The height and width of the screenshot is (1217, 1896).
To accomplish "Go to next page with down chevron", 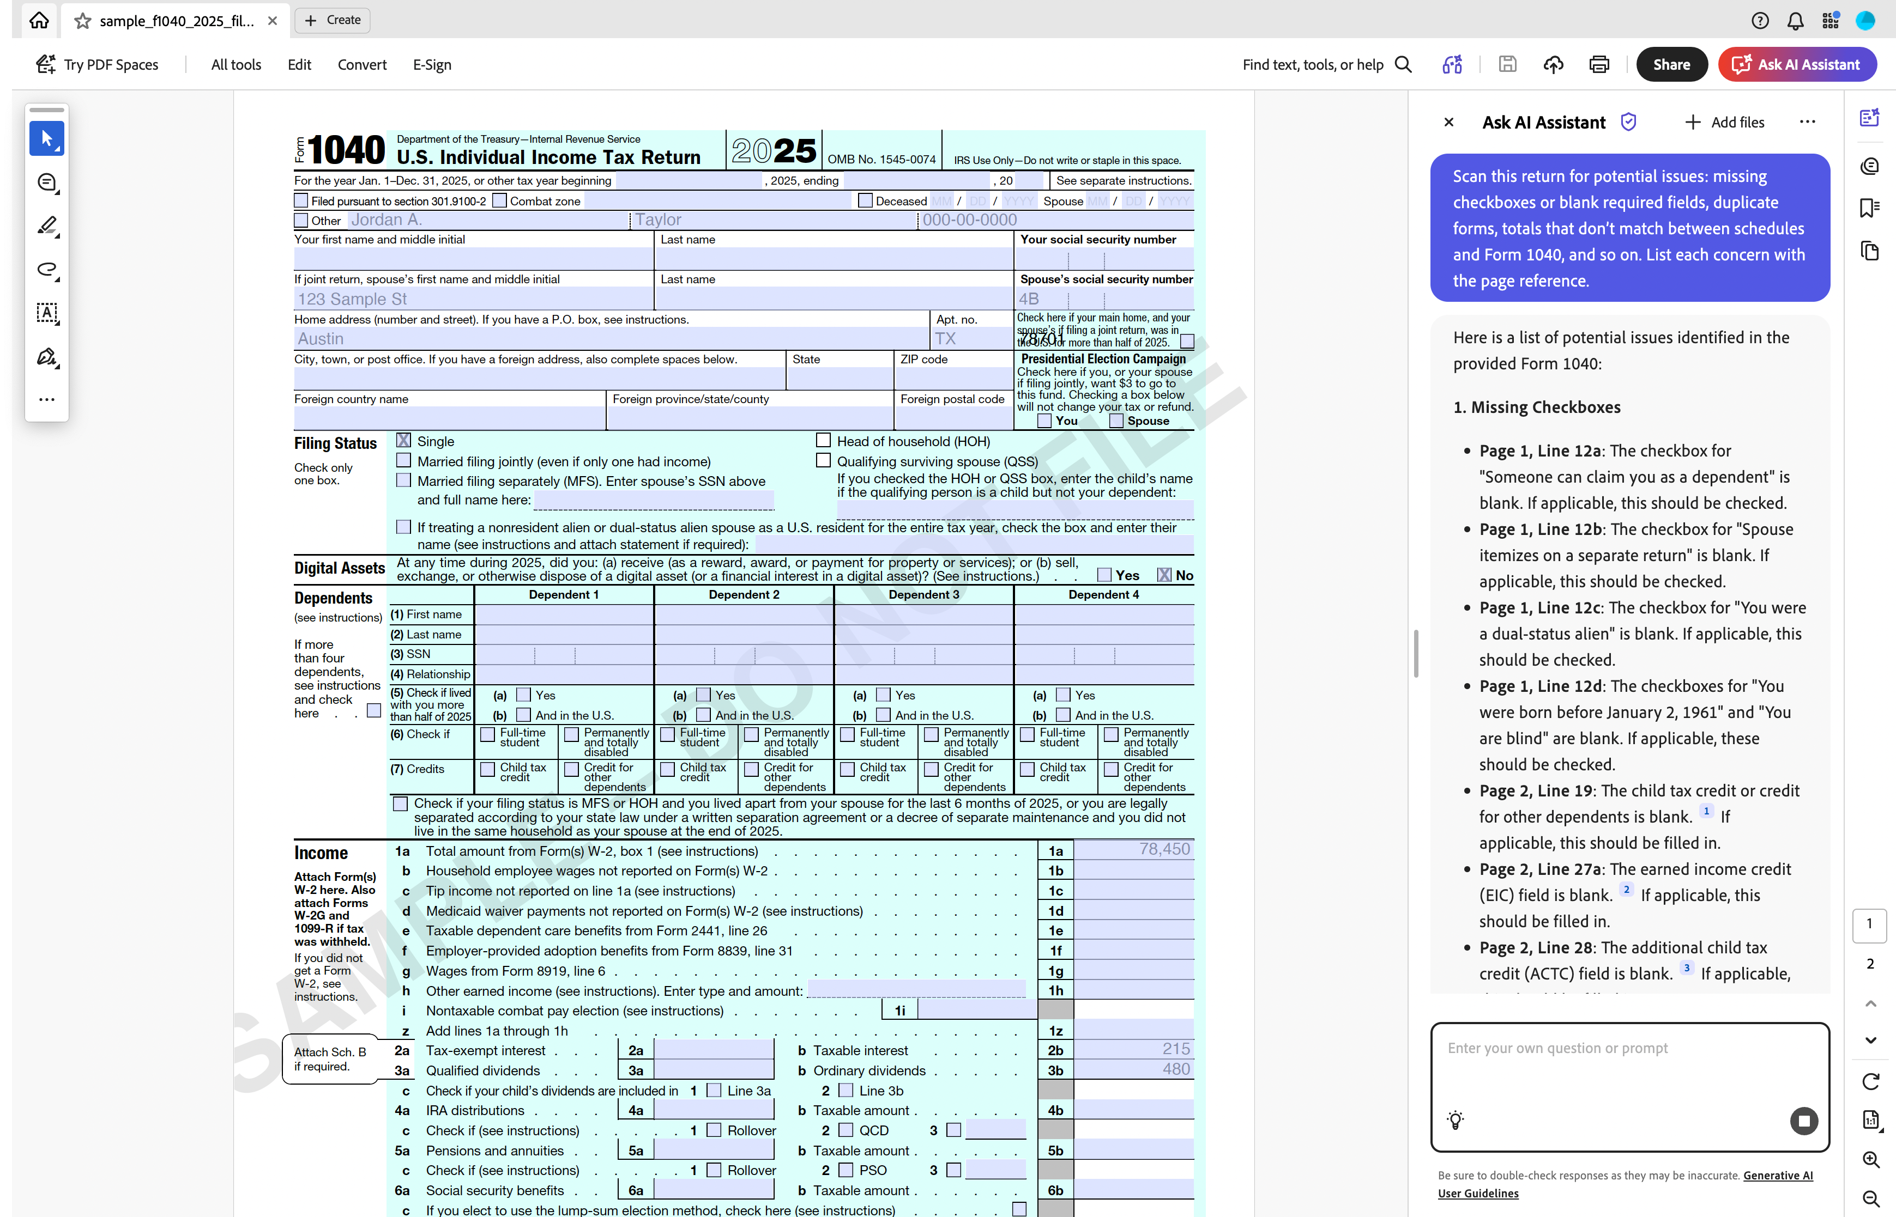I will click(x=1870, y=1040).
